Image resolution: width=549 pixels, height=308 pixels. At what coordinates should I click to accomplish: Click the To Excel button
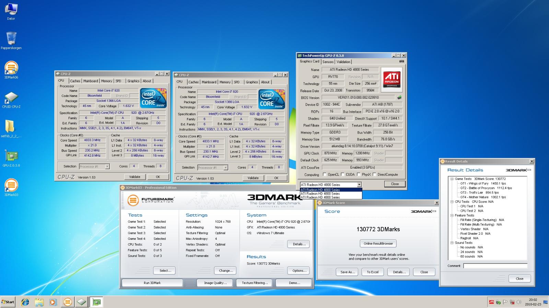373,272
